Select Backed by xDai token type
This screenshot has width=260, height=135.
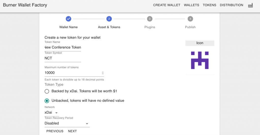click(47, 91)
